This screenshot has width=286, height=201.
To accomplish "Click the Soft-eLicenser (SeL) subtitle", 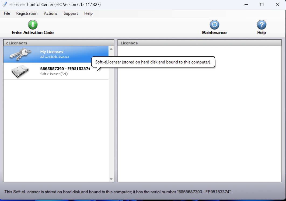I will click(54, 74).
